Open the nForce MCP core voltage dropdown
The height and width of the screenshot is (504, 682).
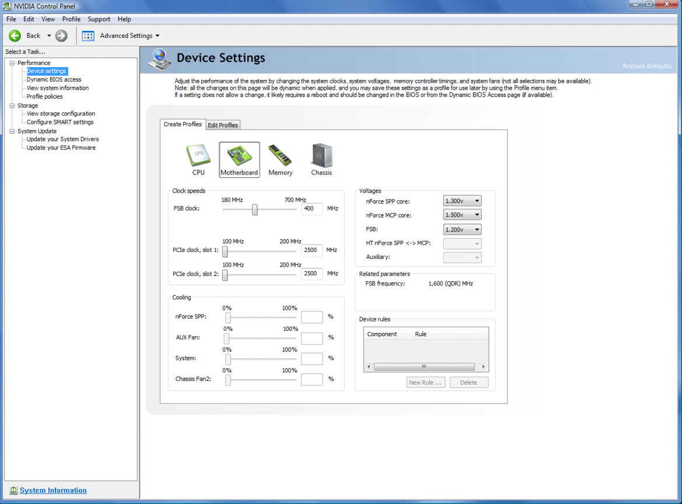tap(463, 215)
